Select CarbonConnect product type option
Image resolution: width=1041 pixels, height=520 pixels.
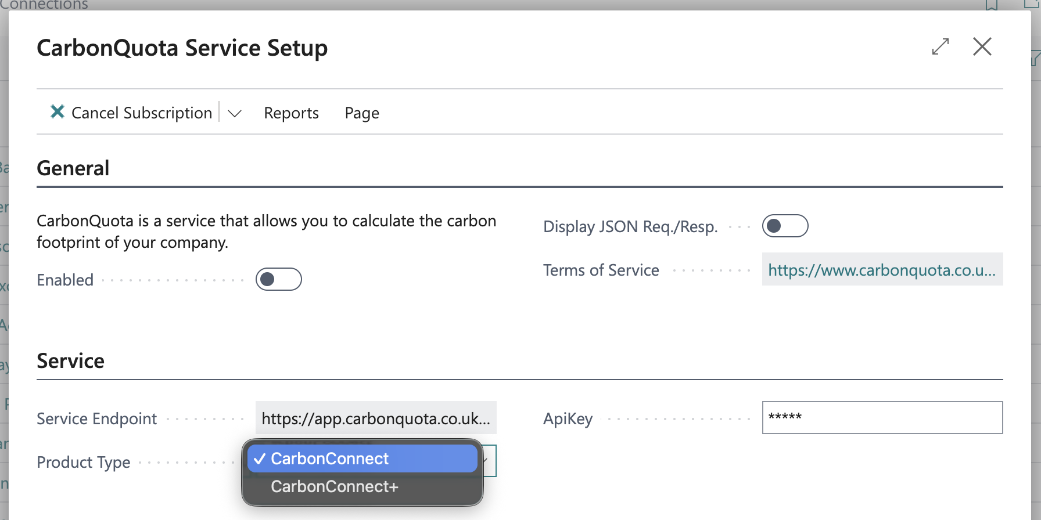click(362, 458)
